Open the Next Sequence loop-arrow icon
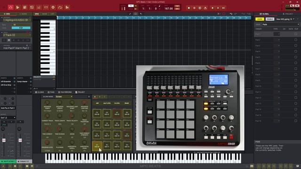301x169 pixels. [x=60, y=8]
